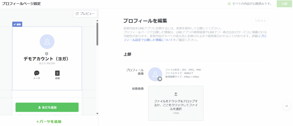Add a new part via +パーツを追加
The image size is (293, 126).
[49, 121]
